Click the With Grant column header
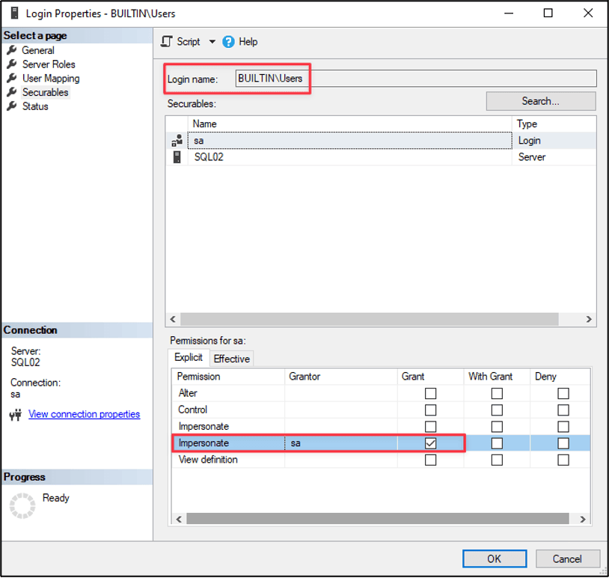 [497, 377]
